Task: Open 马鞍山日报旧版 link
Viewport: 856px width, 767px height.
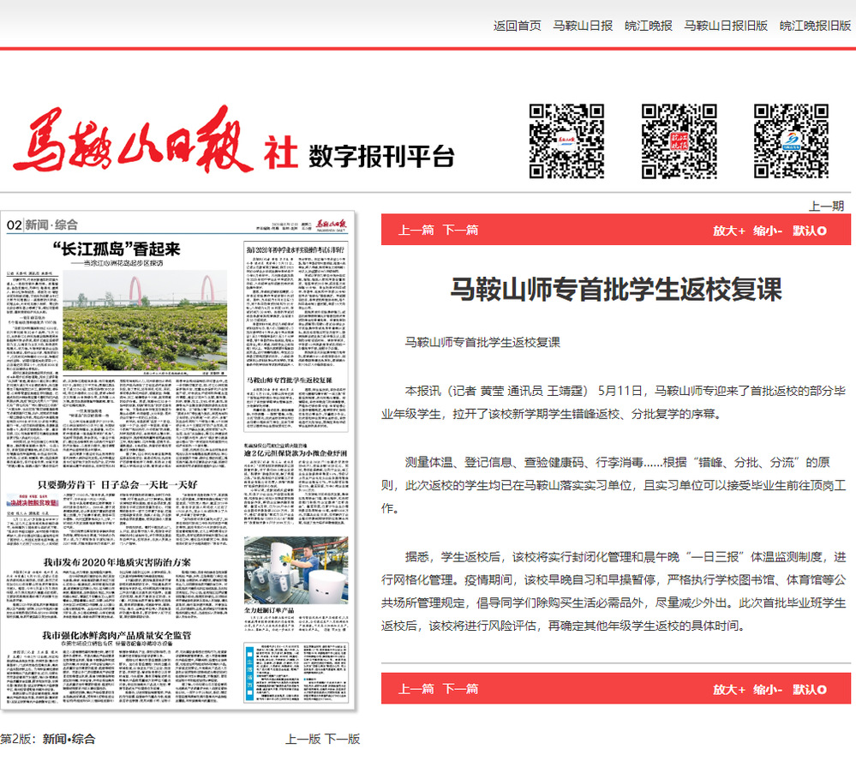Action: pyautogui.click(x=725, y=26)
